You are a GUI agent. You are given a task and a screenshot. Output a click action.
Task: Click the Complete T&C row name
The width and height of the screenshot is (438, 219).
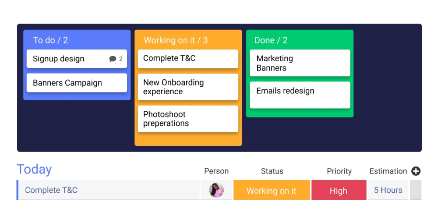[x=51, y=190]
